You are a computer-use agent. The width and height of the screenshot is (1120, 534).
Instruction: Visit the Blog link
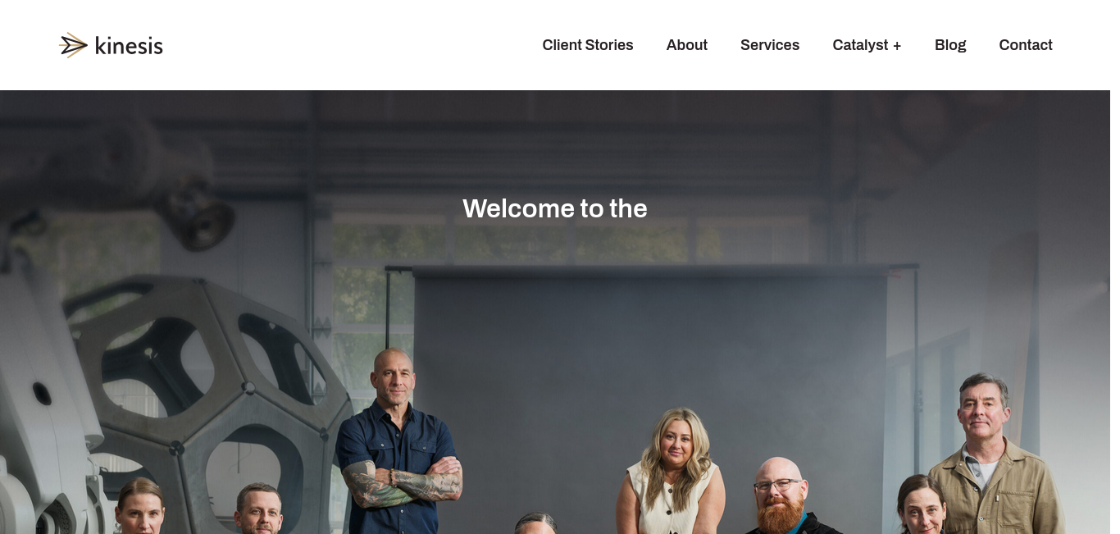[950, 45]
